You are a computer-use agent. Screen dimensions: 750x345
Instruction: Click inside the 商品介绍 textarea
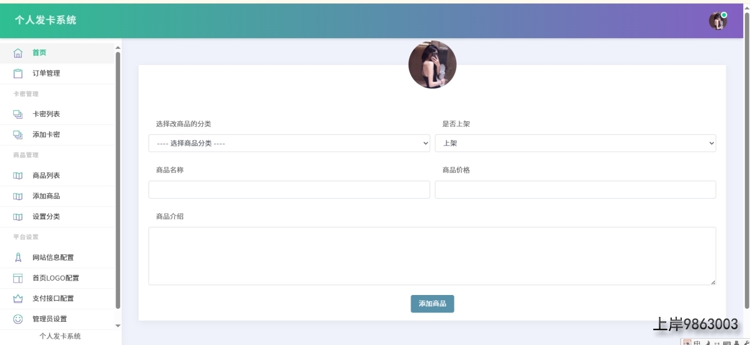tap(432, 256)
